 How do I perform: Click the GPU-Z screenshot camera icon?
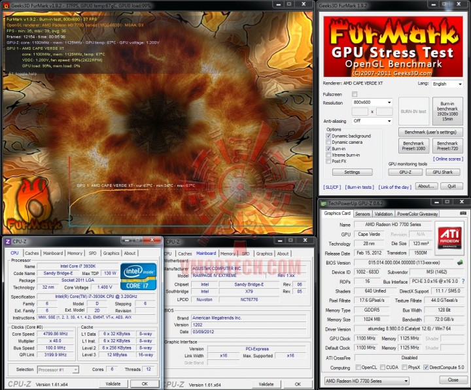pos(463,213)
